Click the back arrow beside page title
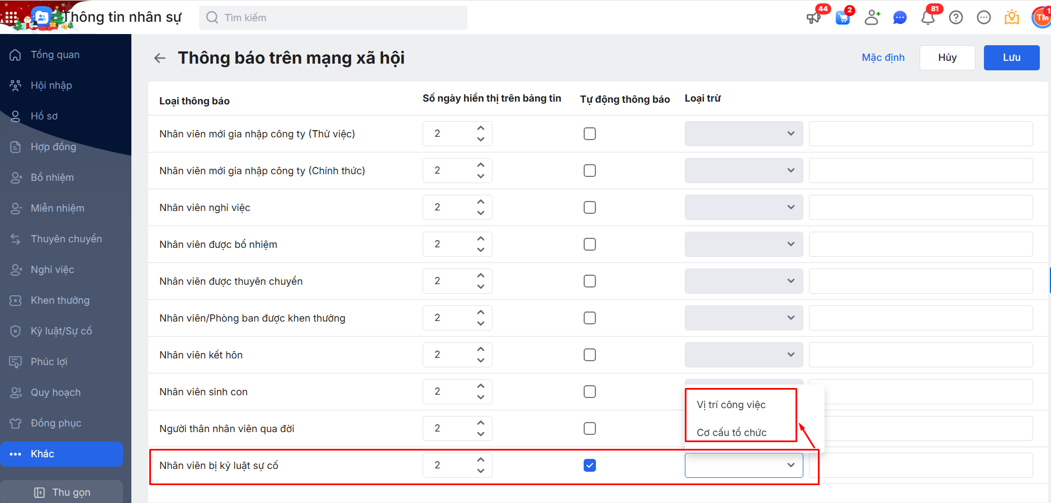The image size is (1051, 503). coord(160,58)
